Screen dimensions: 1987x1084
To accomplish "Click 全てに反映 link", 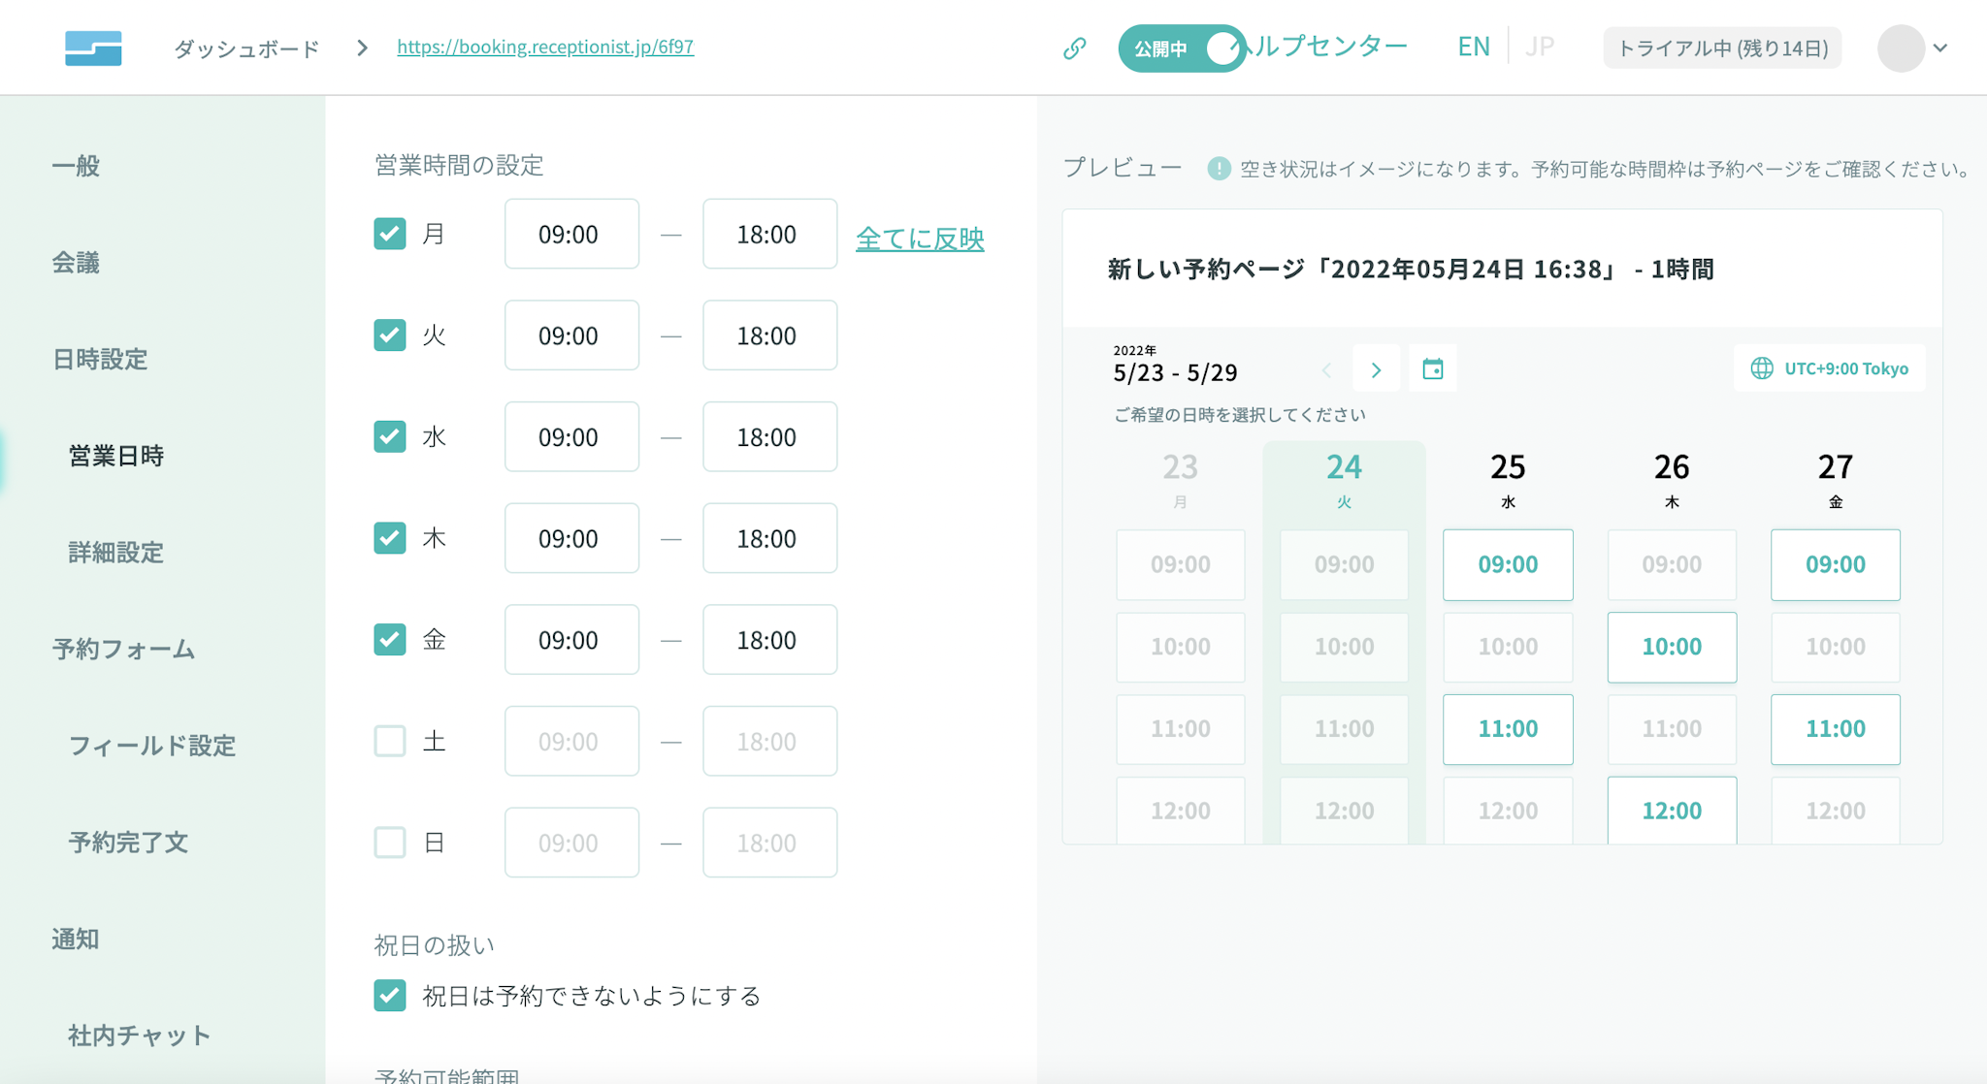I will (x=919, y=239).
